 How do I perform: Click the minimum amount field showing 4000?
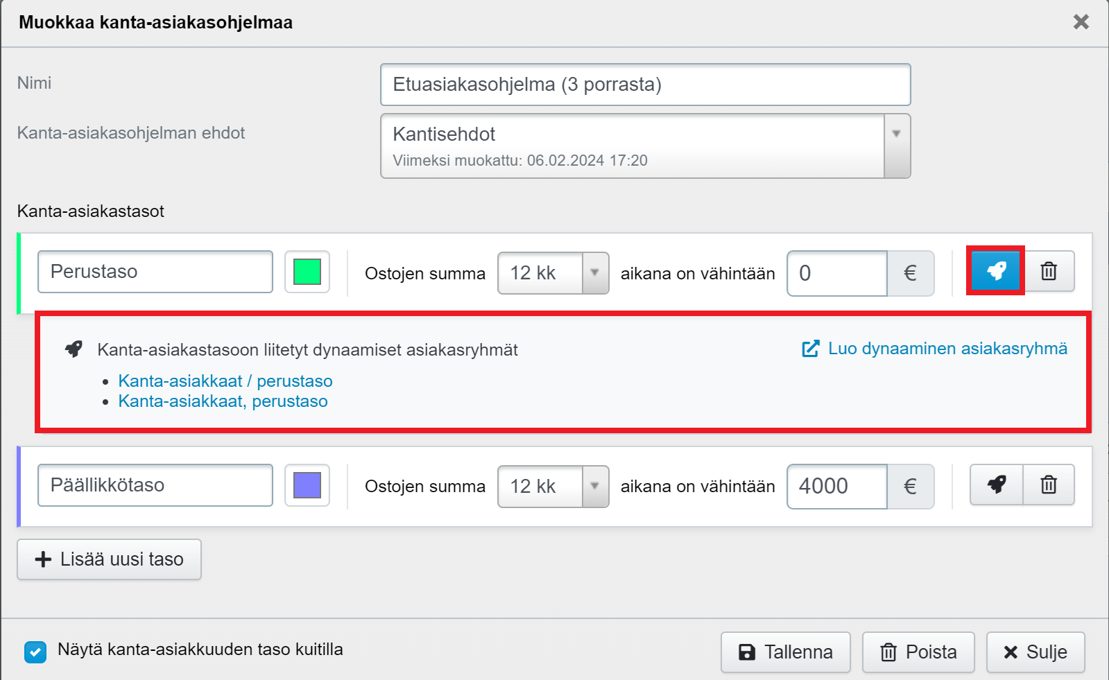click(836, 487)
